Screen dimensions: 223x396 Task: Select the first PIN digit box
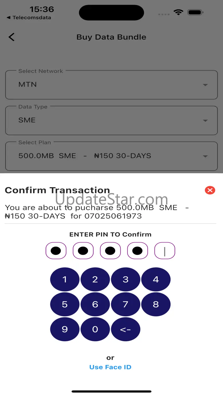pyautogui.click(x=56, y=251)
